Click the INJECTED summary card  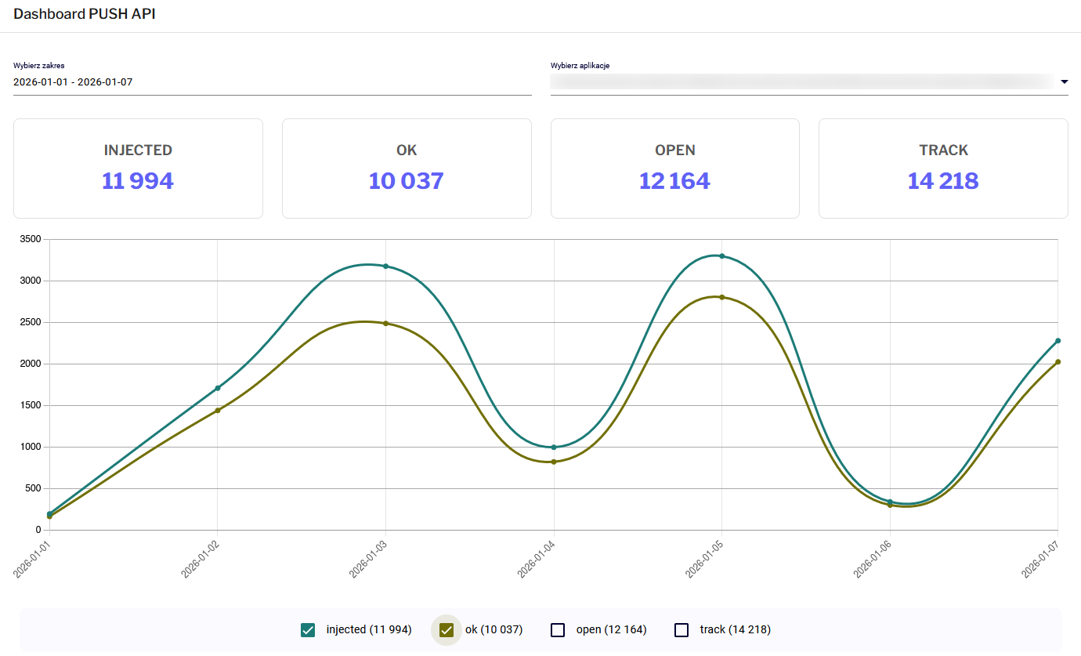click(138, 169)
